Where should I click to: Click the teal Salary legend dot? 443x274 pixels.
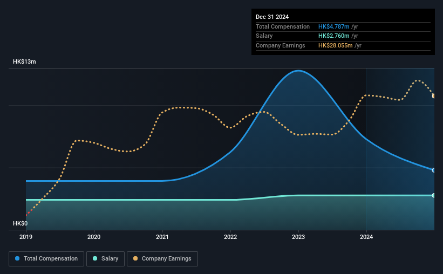95,258
